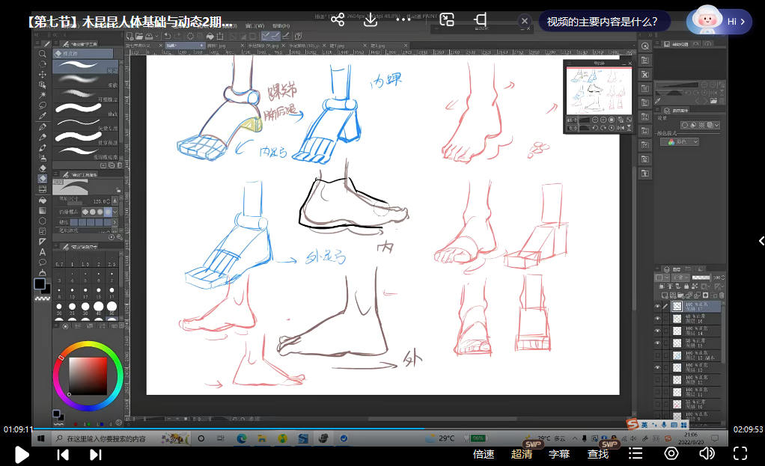The height and width of the screenshot is (466, 765).
Task: Click the 字幕 subtitles button
Action: pos(559,453)
